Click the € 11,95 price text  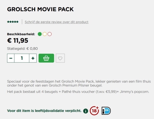pyautogui.click(x=18, y=40)
